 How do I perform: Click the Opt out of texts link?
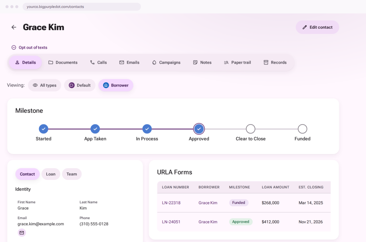(x=29, y=48)
